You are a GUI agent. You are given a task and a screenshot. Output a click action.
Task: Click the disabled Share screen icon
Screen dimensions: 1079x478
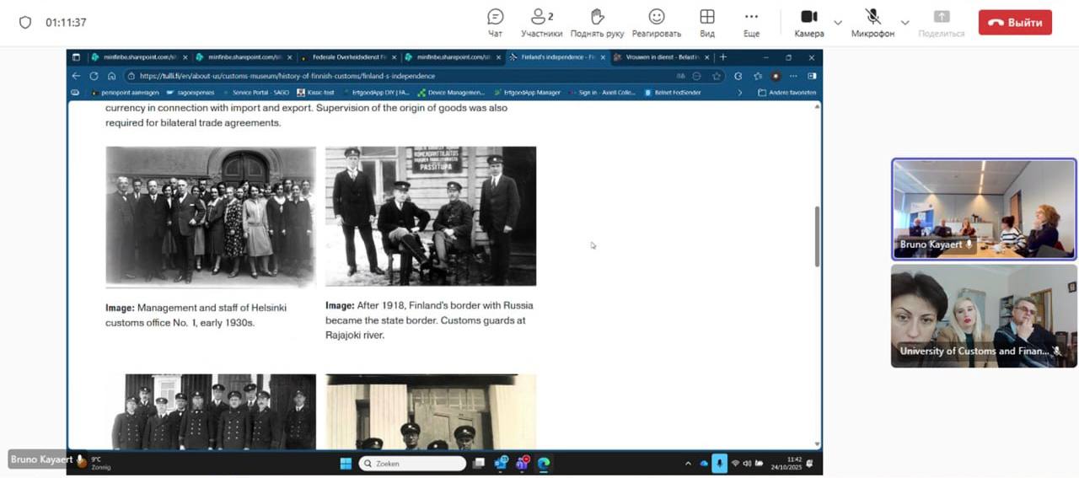click(x=942, y=22)
